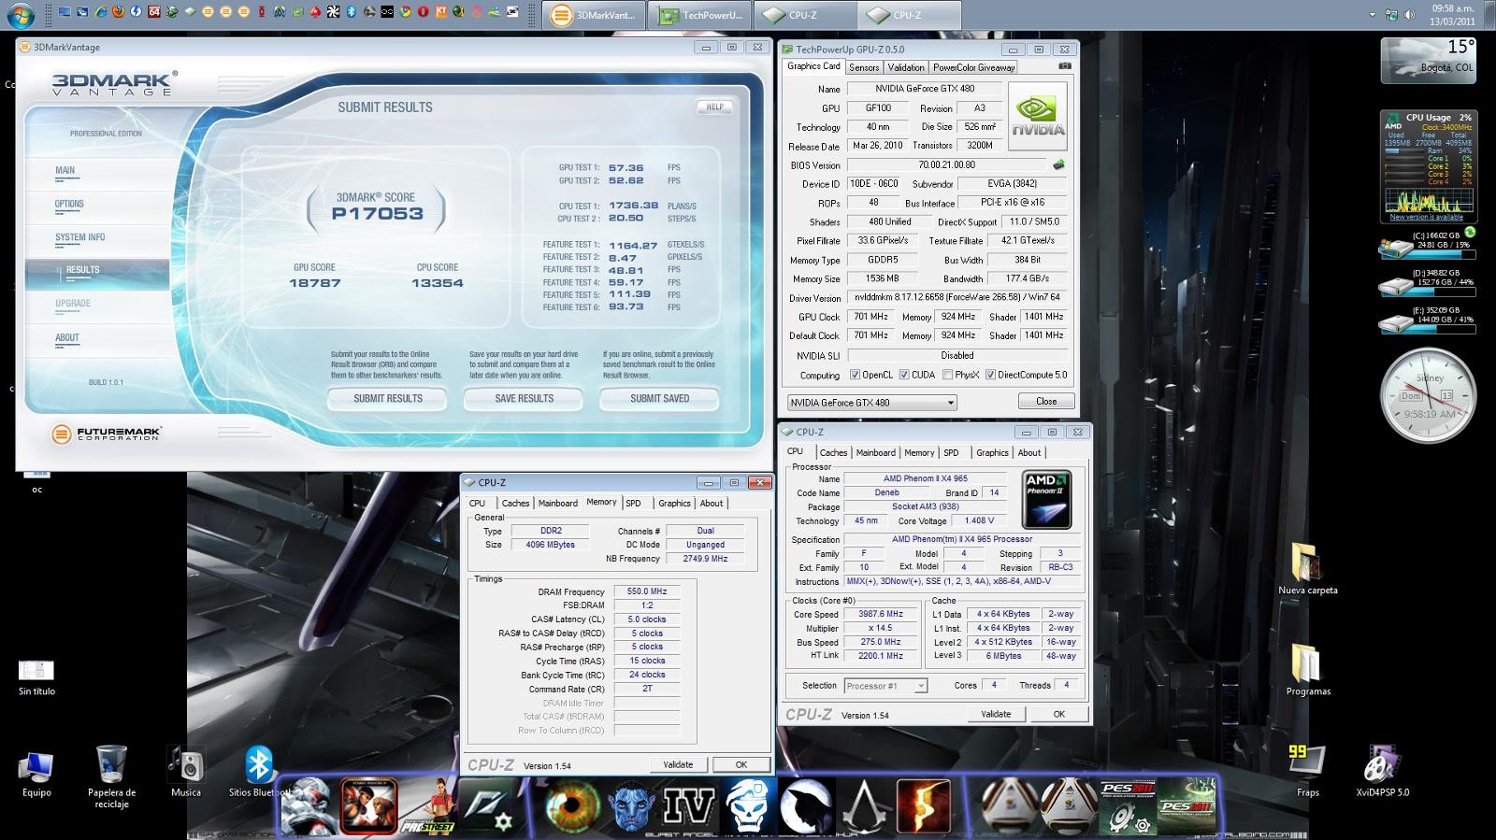Open SPD tab in memory CPU-Z window
The image size is (1496, 840).
(633, 503)
